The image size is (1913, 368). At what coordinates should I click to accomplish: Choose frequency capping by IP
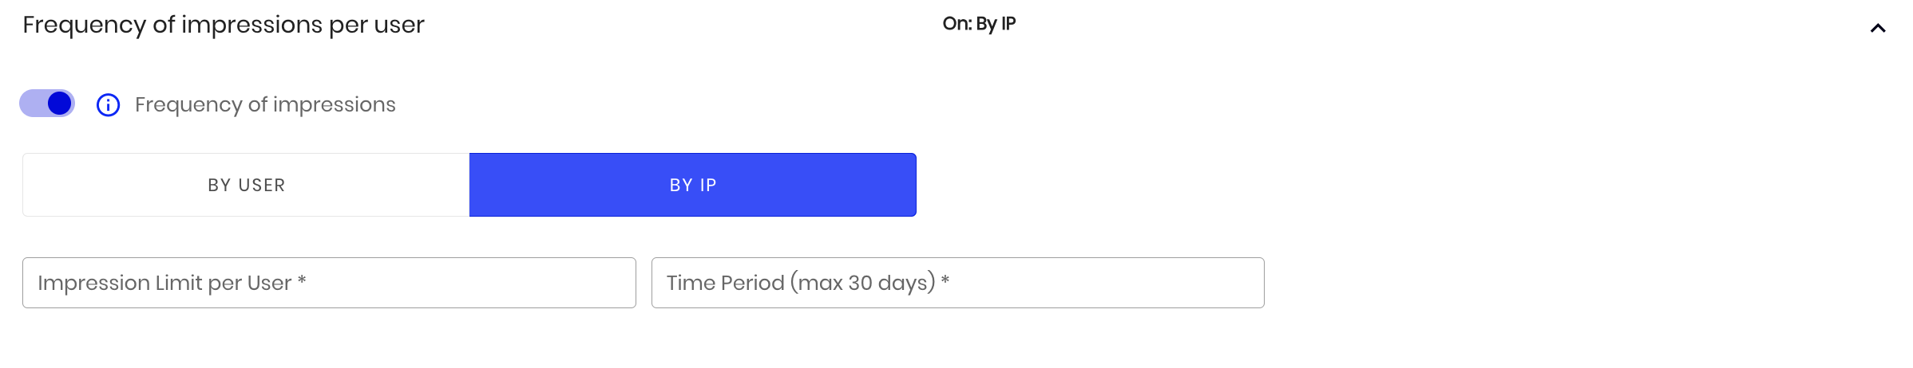[692, 185]
